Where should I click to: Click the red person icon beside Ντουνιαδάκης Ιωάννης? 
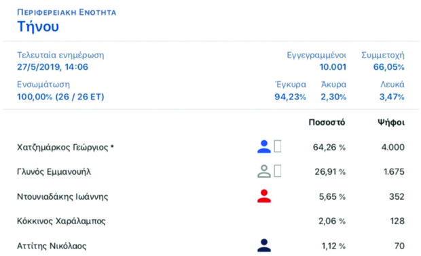264,196
